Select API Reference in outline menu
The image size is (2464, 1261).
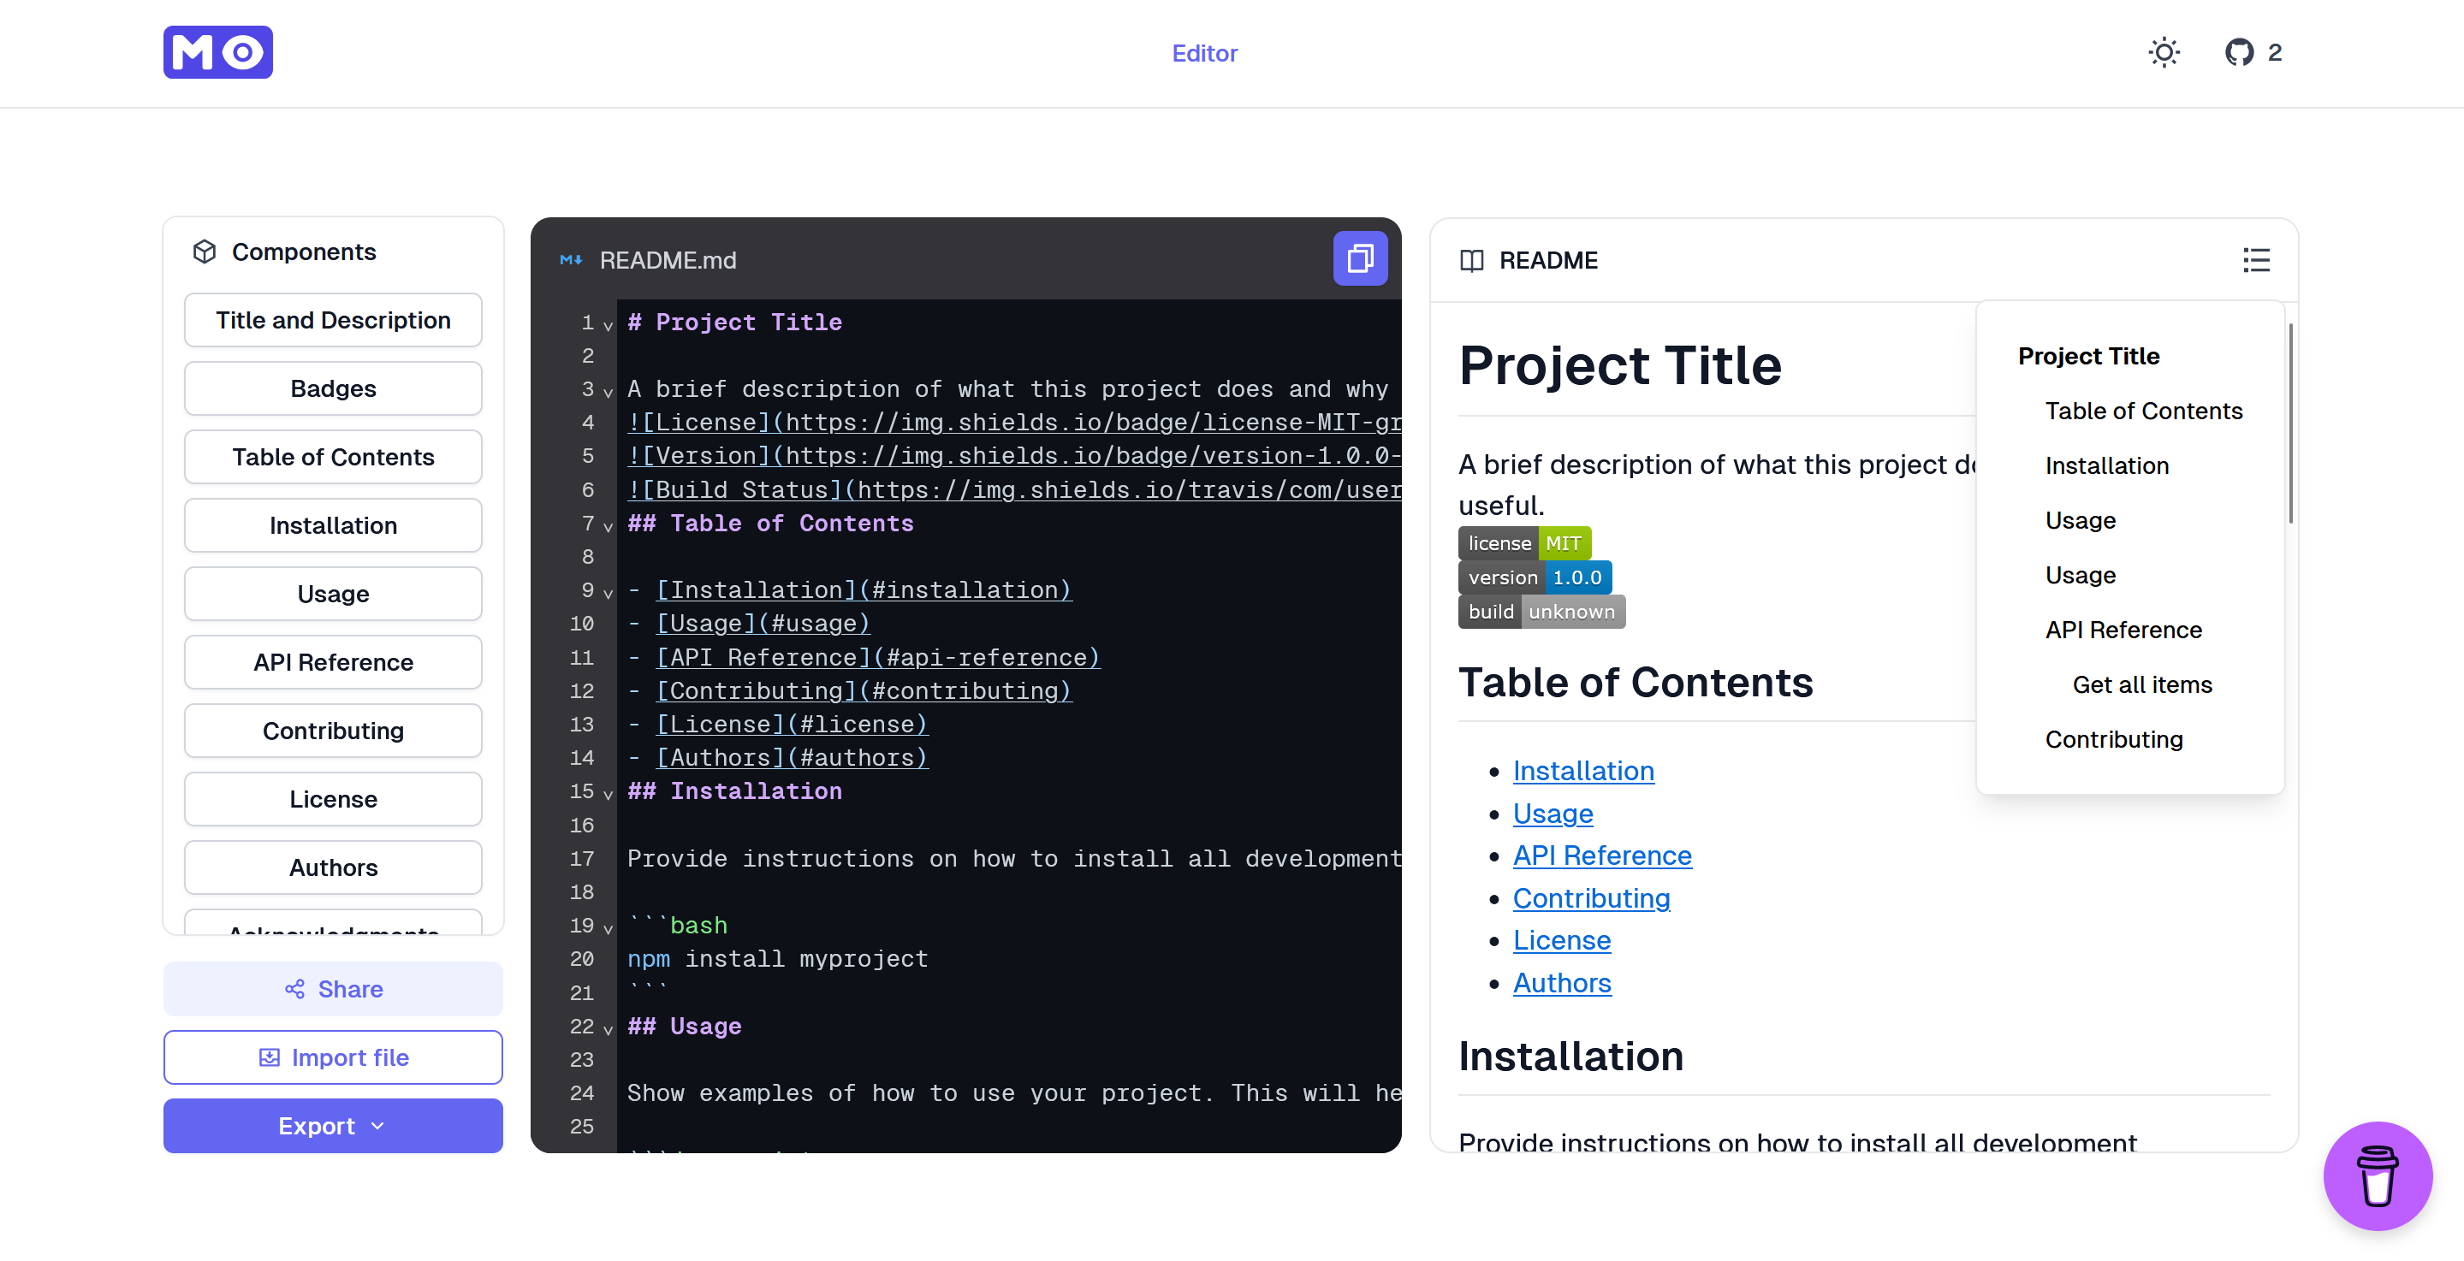[x=2123, y=630]
